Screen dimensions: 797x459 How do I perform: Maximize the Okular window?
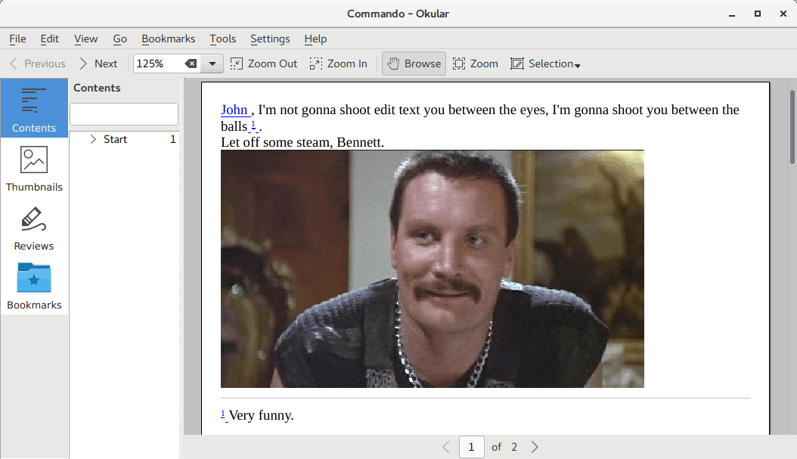pyautogui.click(x=758, y=14)
